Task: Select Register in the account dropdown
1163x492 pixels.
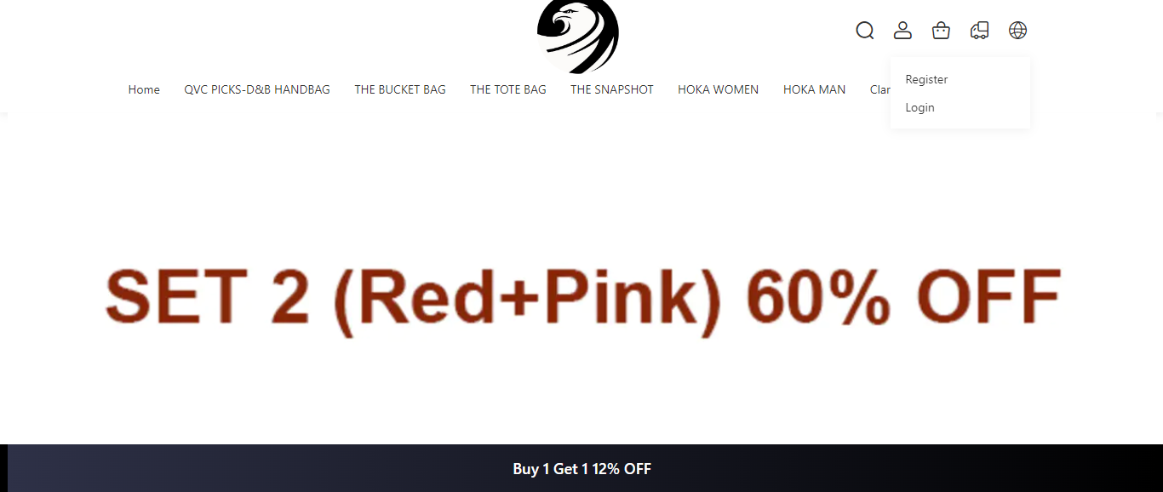Action: click(926, 79)
